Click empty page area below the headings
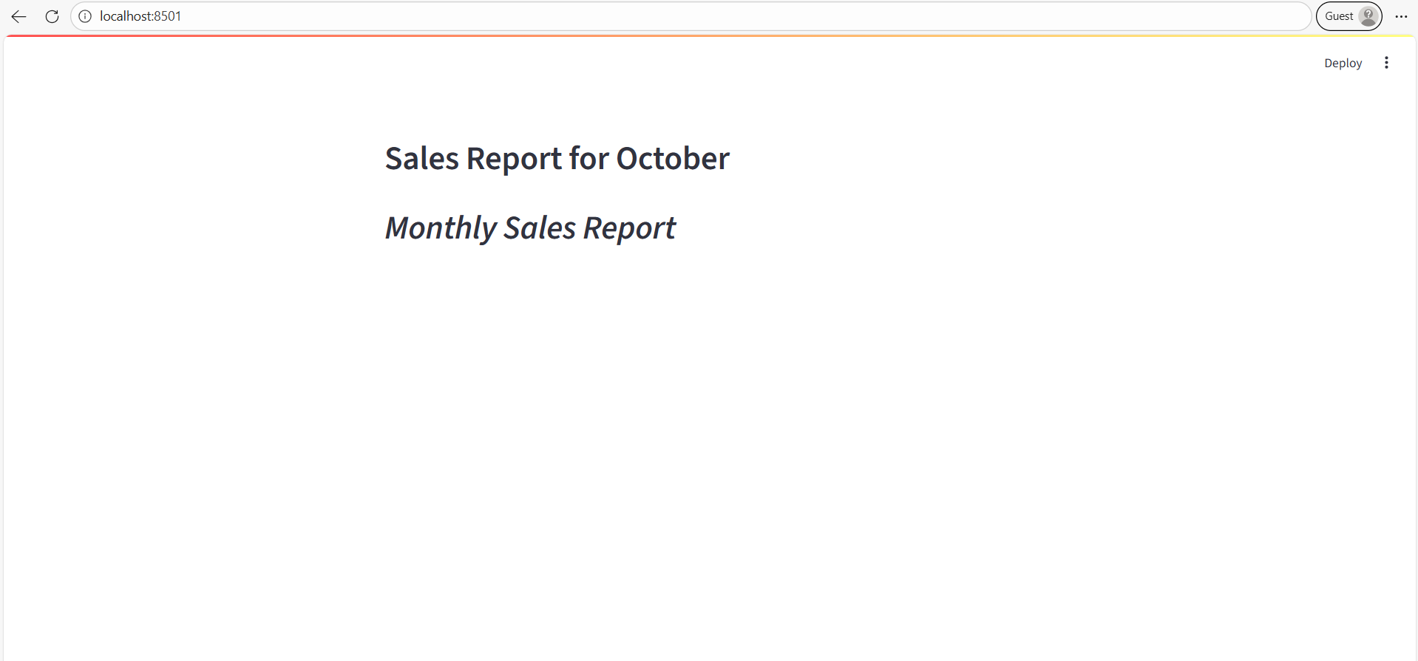 [x=710, y=443]
